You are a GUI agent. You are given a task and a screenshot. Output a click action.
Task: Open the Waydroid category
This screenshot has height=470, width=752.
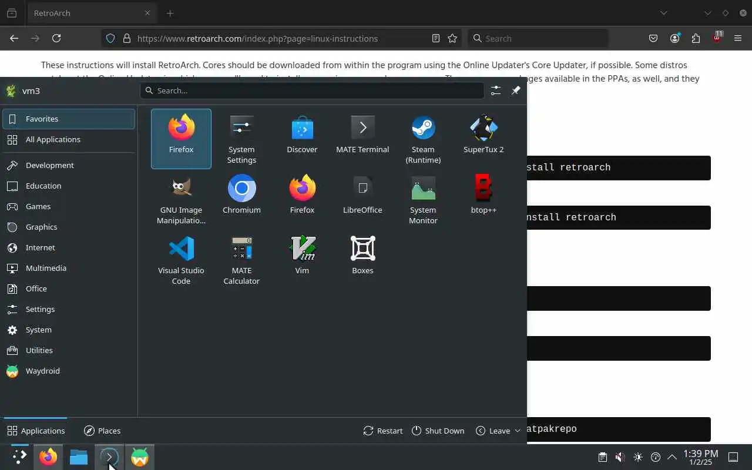point(69,371)
